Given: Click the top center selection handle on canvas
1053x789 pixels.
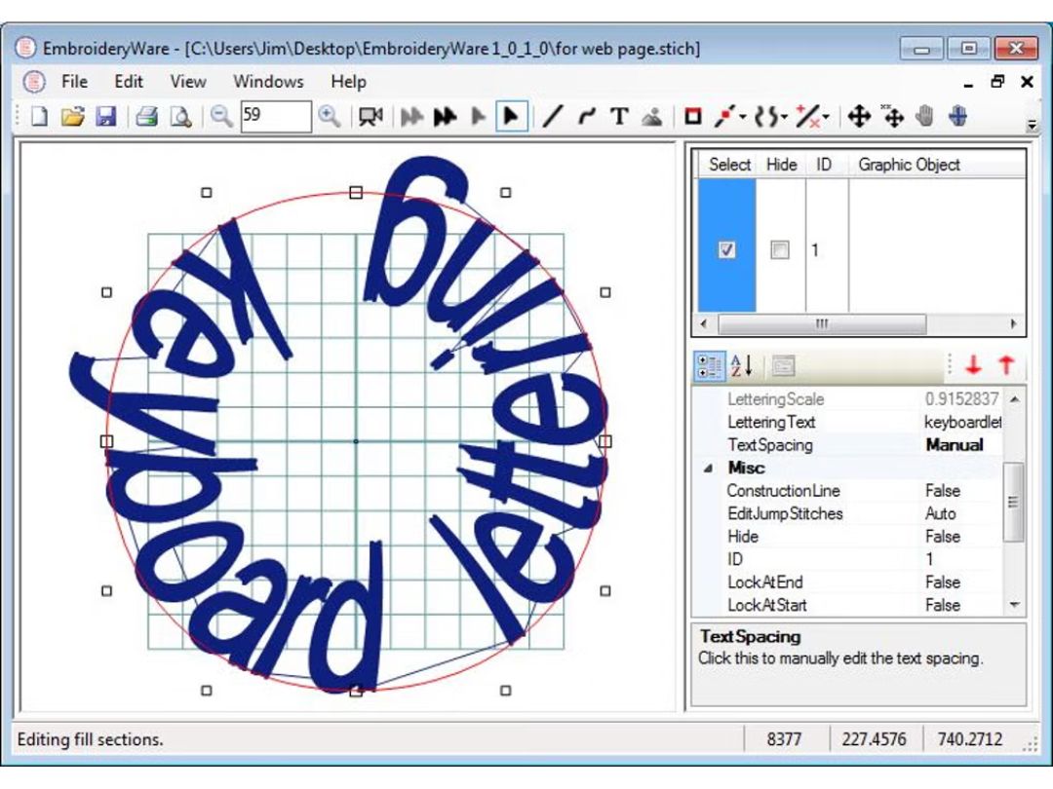Looking at the screenshot, I should click(x=356, y=193).
